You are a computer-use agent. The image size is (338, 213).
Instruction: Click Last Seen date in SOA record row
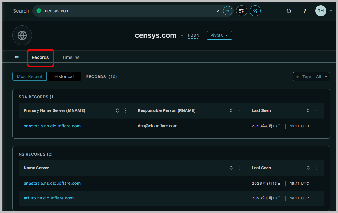click(266, 126)
